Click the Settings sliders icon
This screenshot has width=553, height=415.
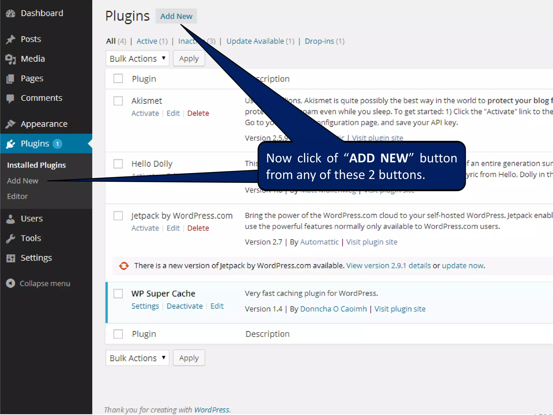click(11, 258)
